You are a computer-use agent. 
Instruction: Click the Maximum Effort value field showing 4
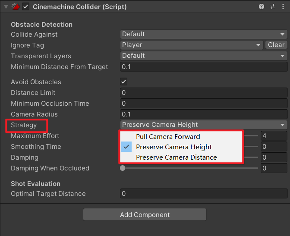pyautogui.click(x=274, y=136)
